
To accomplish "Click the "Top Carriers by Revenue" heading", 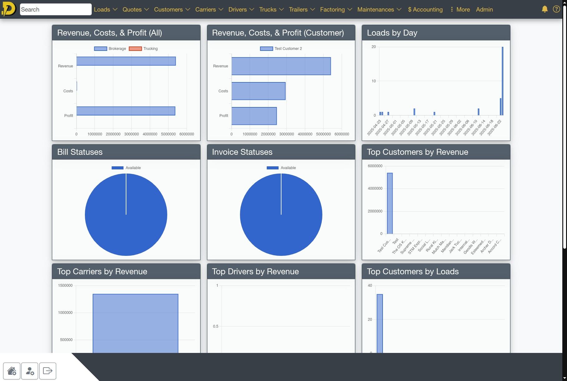I will tap(102, 271).
